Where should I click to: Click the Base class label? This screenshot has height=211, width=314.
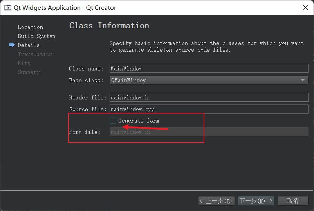(x=86, y=80)
